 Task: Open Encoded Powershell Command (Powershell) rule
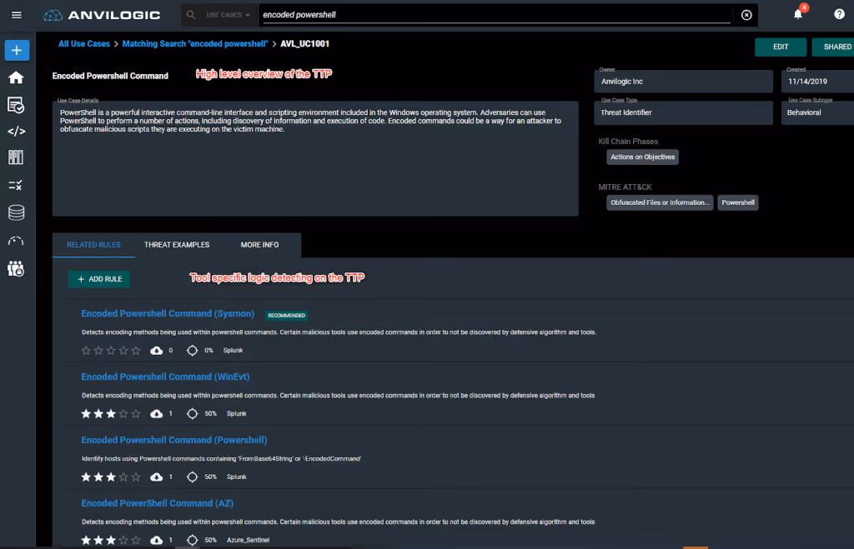coord(174,440)
